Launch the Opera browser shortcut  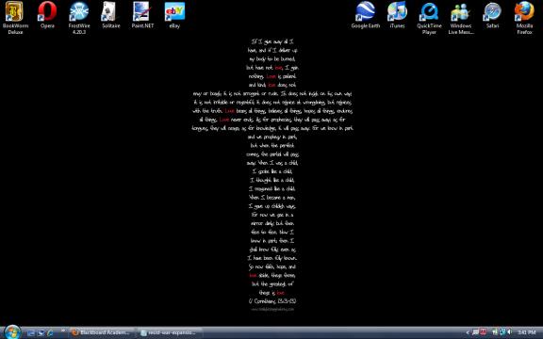47,14
